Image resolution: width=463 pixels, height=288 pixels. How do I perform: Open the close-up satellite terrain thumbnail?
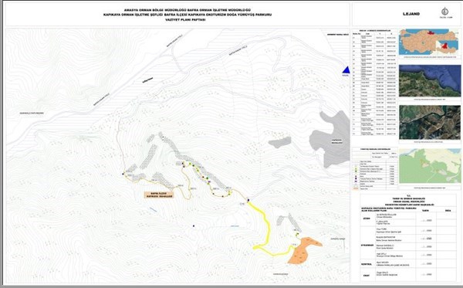pos(430,122)
